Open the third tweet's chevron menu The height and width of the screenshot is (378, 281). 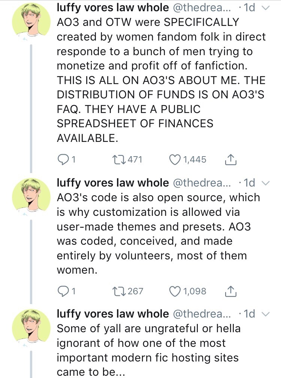coord(265,314)
